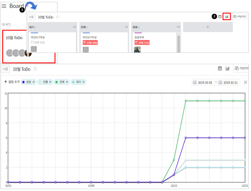Click the chart view icon in upper board
Viewport: 251px width, 191px height.
tap(227, 16)
